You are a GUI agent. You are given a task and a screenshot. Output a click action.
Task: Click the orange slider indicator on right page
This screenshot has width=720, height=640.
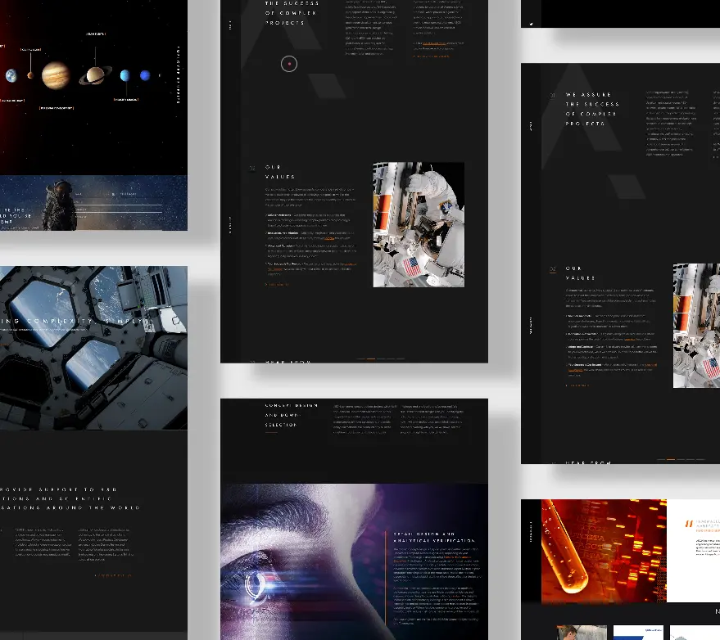coord(671,460)
